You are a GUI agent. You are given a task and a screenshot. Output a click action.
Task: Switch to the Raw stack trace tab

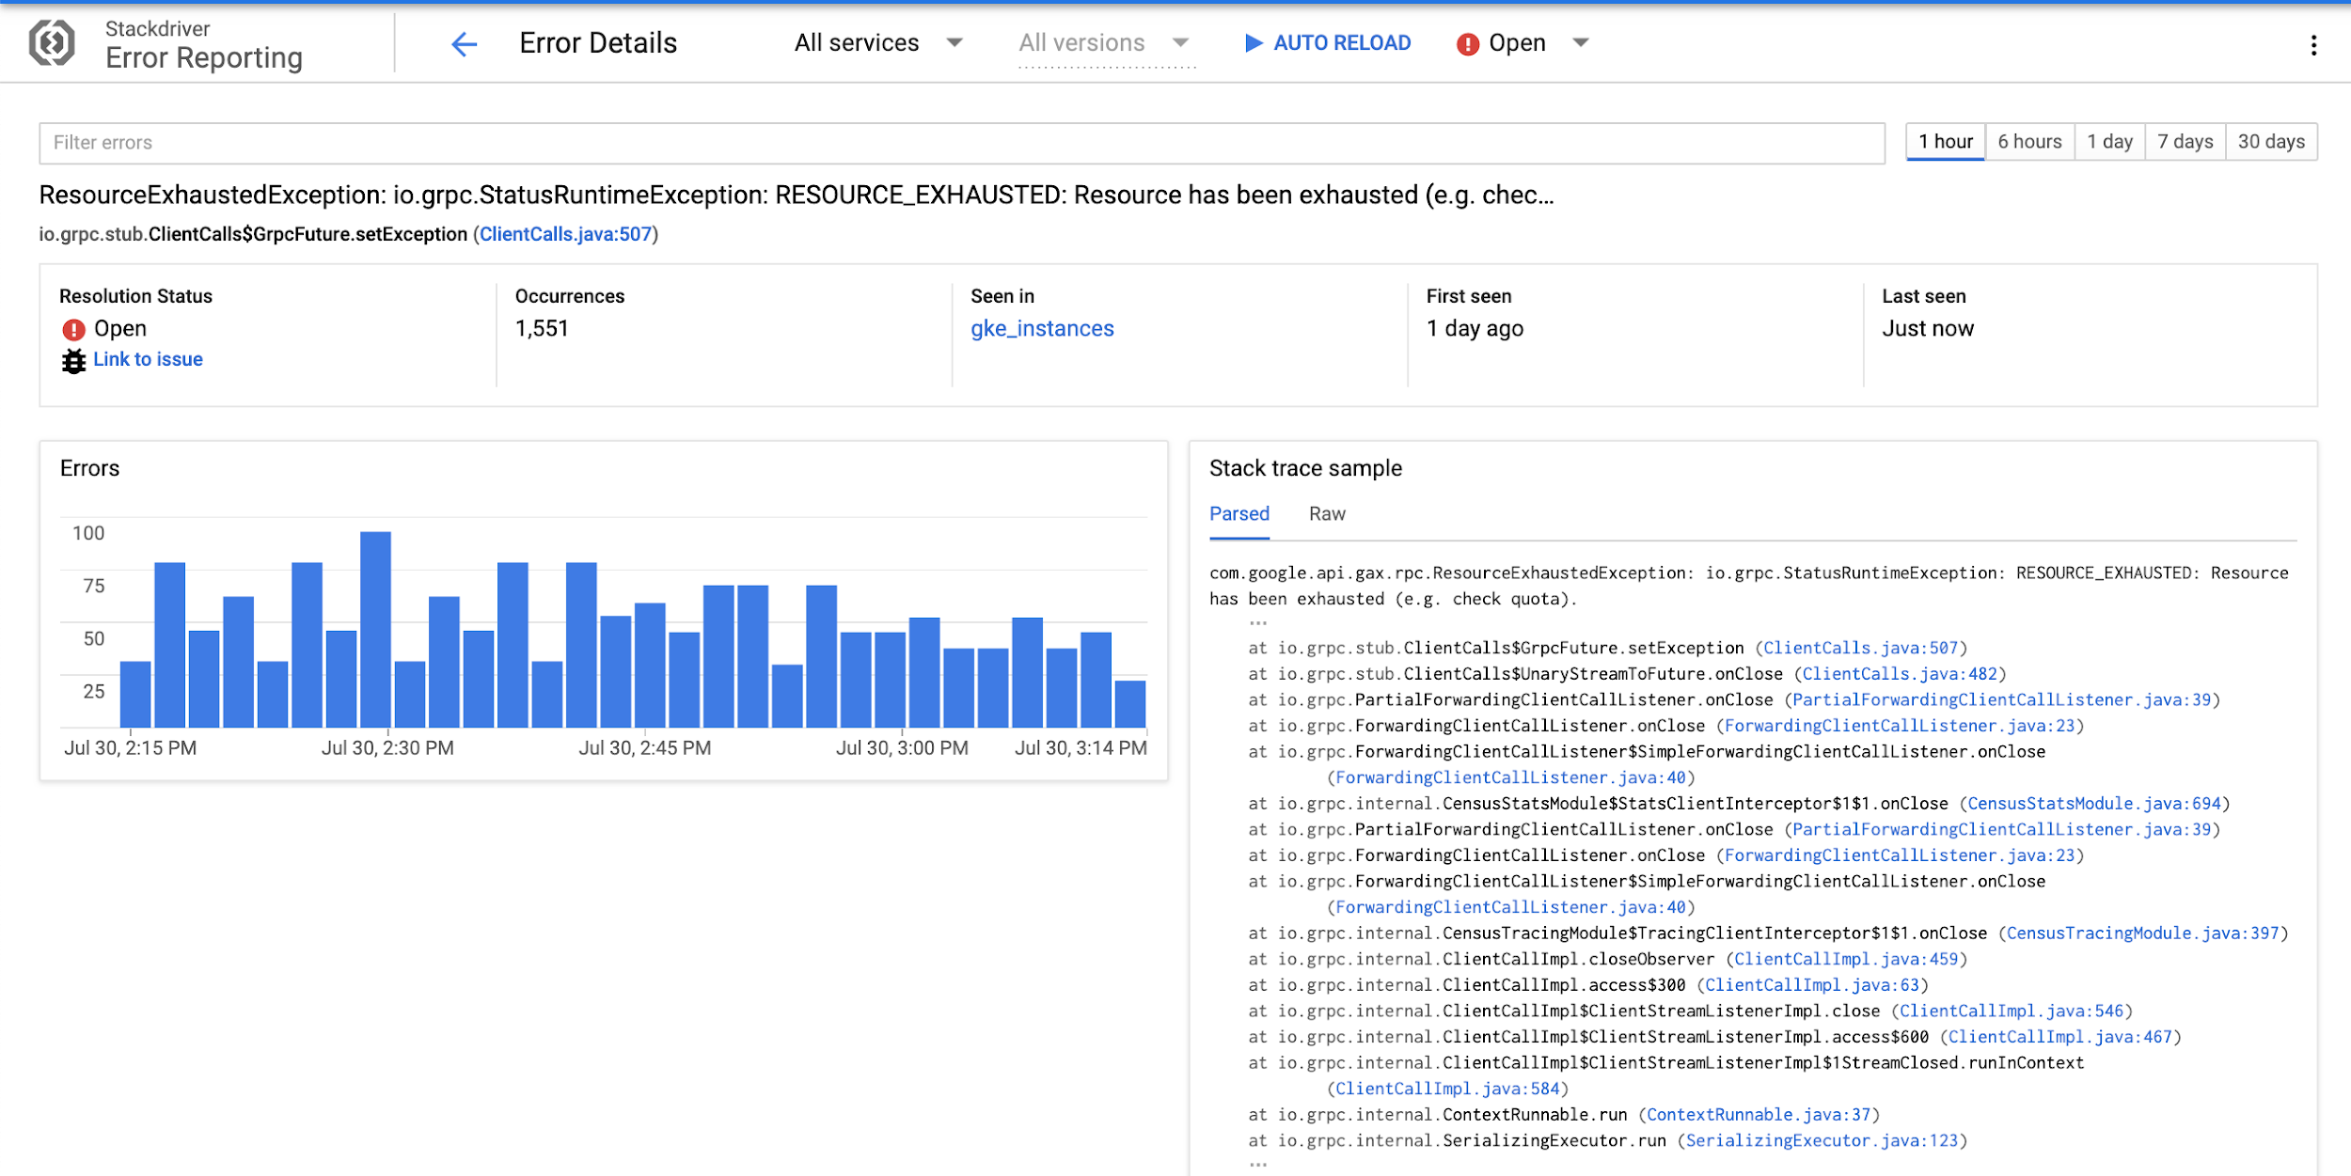(x=1327, y=514)
